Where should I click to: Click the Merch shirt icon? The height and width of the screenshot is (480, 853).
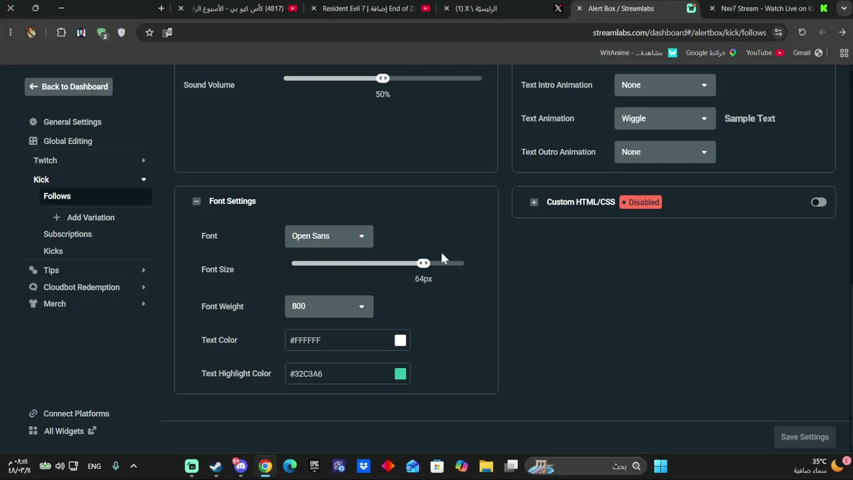pyautogui.click(x=33, y=304)
